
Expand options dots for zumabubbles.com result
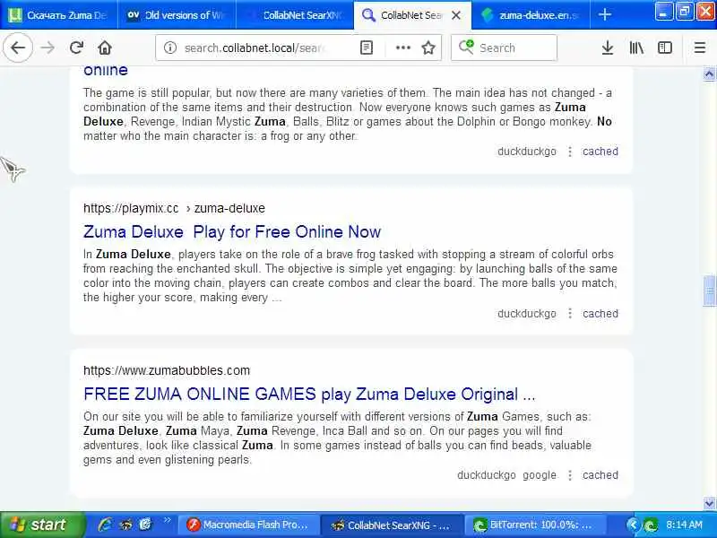[570, 475]
